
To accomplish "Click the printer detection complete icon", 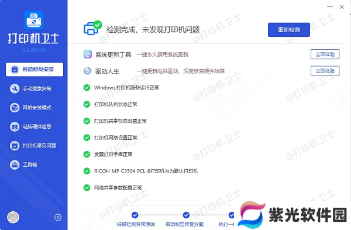I will point(92,28).
